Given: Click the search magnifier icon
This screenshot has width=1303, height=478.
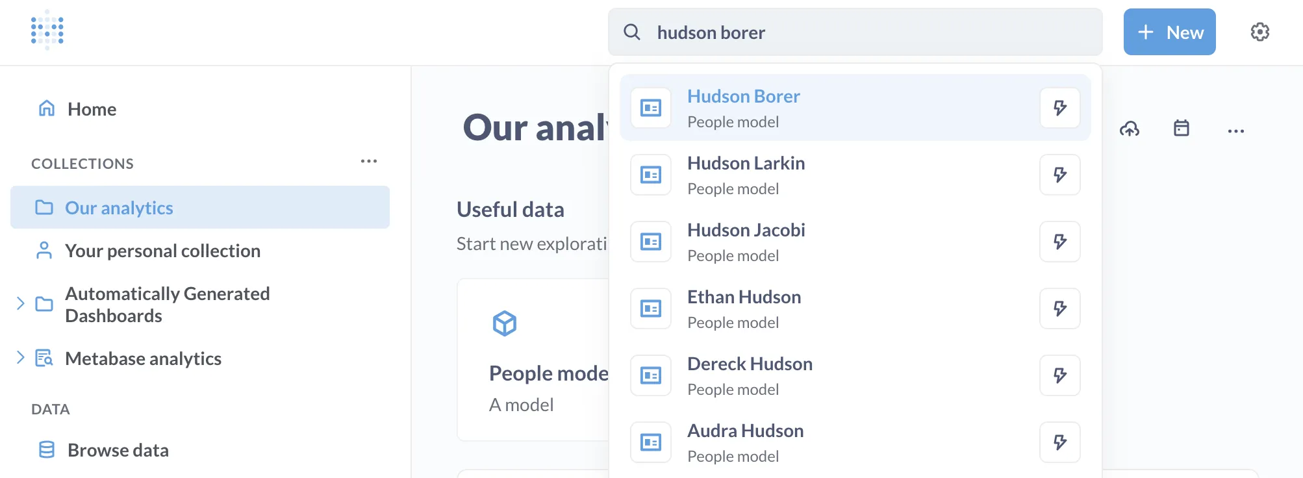Looking at the screenshot, I should 632,32.
